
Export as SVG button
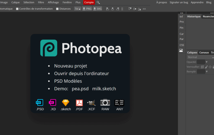[98, 9]
